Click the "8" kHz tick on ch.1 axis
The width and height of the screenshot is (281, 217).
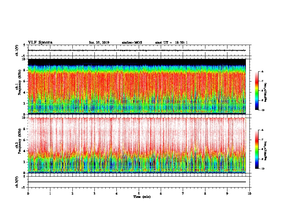click(24, 70)
